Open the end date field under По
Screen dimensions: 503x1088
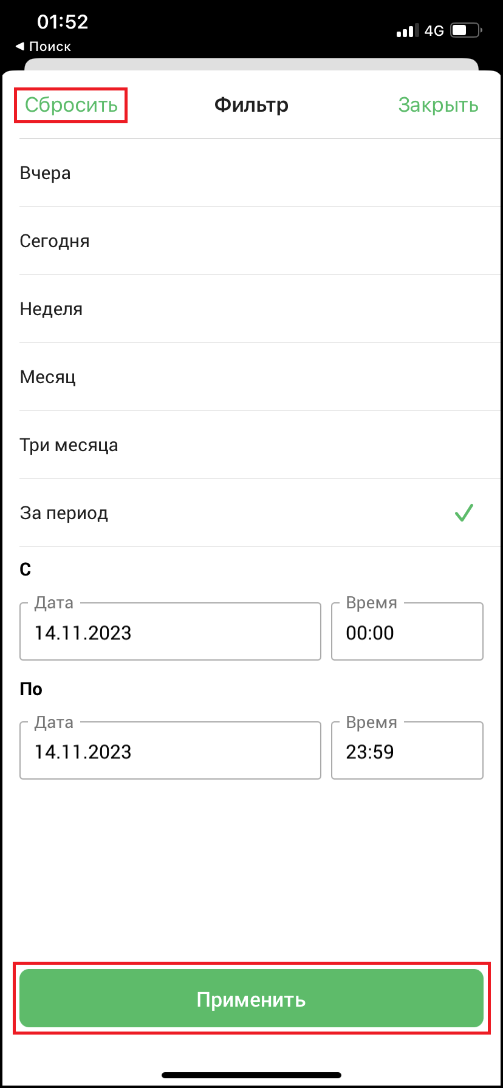coord(170,750)
